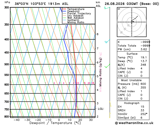Click the date and time title text
This screenshot has height=125, width=161.
(x=132, y=4)
